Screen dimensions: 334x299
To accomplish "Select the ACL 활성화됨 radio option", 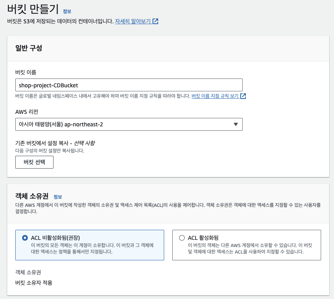I will click(182, 238).
